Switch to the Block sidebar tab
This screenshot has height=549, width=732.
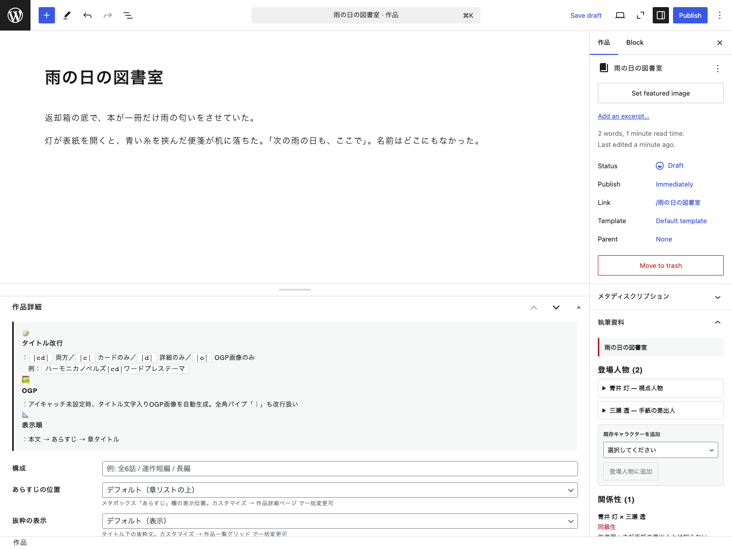[635, 43]
